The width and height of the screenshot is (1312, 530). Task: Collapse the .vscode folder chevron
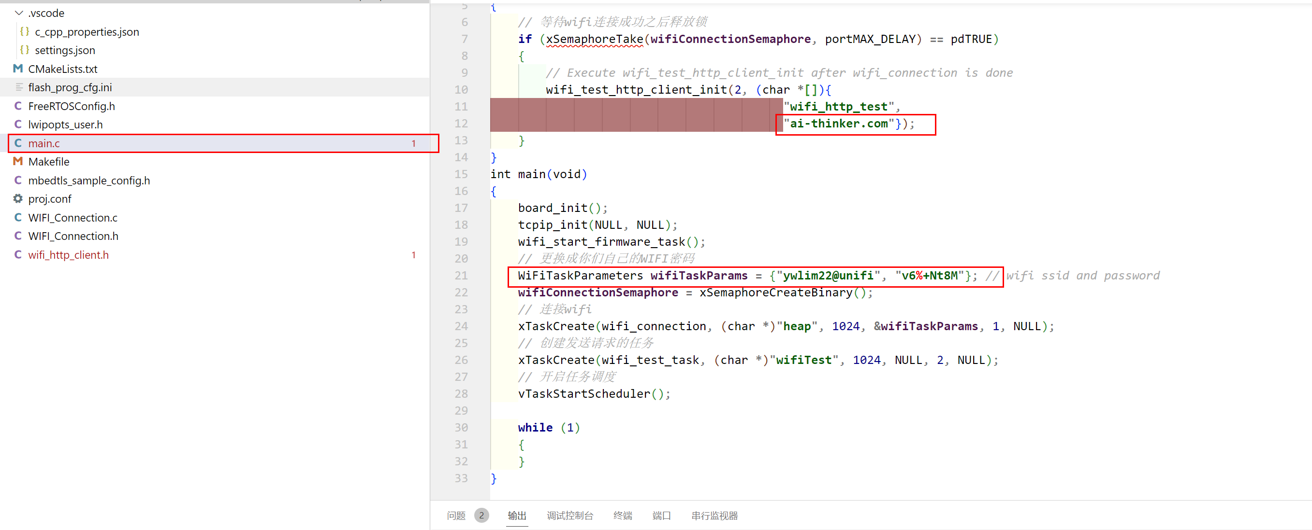tap(19, 13)
